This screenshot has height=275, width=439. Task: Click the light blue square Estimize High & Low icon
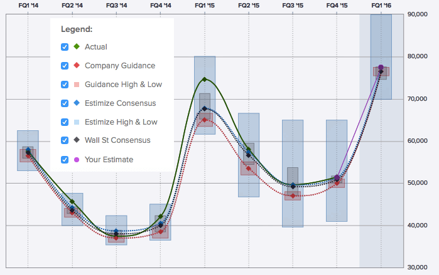click(76, 122)
